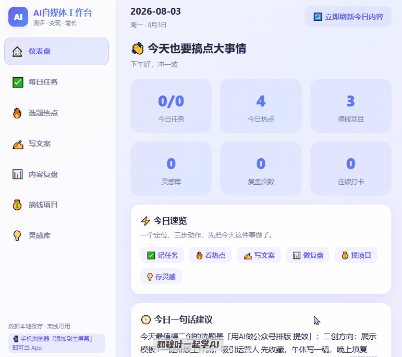Click the waving hand emoji in the greeting
The image size is (402, 357).
click(x=138, y=49)
